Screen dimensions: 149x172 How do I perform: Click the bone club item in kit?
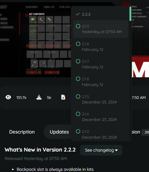35,63
